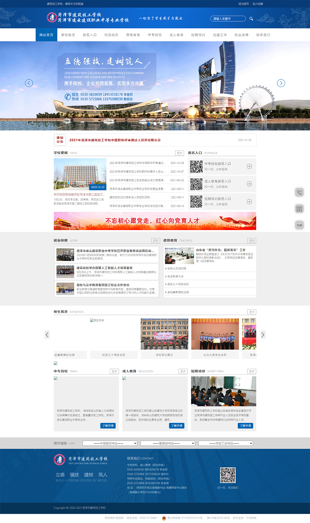
Task: Select 德育教育 in navigation bar
Action: click(x=133, y=35)
